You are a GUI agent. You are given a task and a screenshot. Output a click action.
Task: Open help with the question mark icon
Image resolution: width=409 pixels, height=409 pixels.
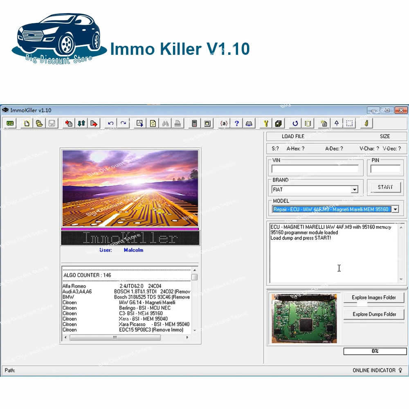coord(236,123)
